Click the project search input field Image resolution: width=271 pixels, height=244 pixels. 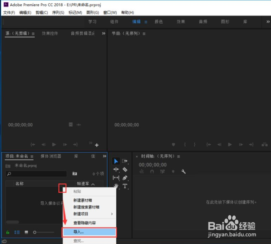tap(36, 174)
